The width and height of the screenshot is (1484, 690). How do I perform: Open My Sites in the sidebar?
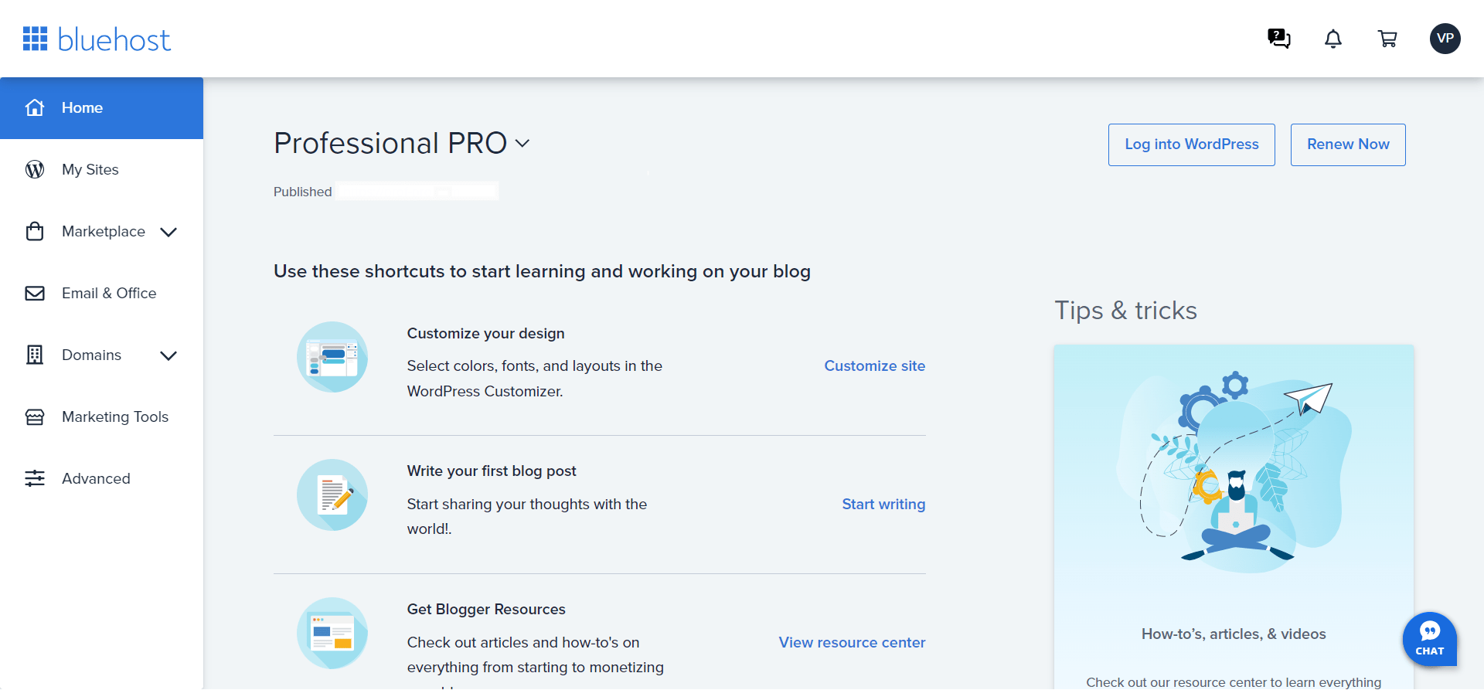(101, 170)
